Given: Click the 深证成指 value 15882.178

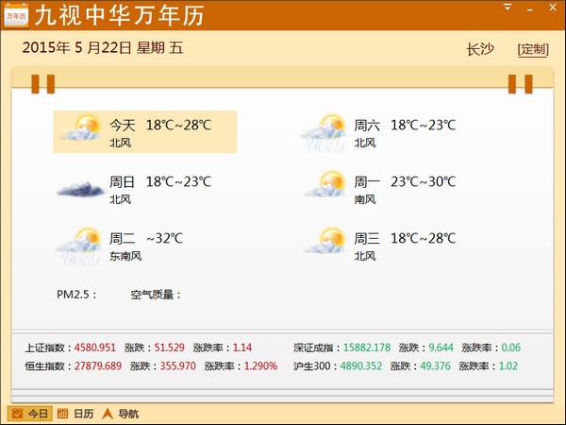Looking at the screenshot, I should click(x=367, y=348).
